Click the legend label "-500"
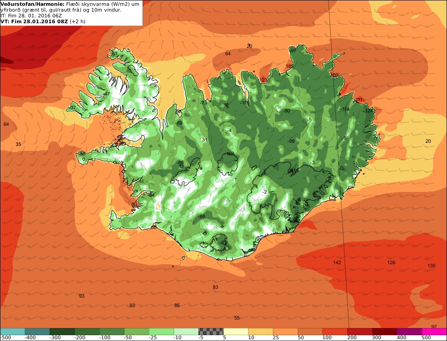 click(x=6, y=337)
